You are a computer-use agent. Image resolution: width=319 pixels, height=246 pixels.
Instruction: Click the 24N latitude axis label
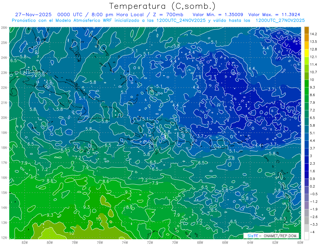click(4, 58)
